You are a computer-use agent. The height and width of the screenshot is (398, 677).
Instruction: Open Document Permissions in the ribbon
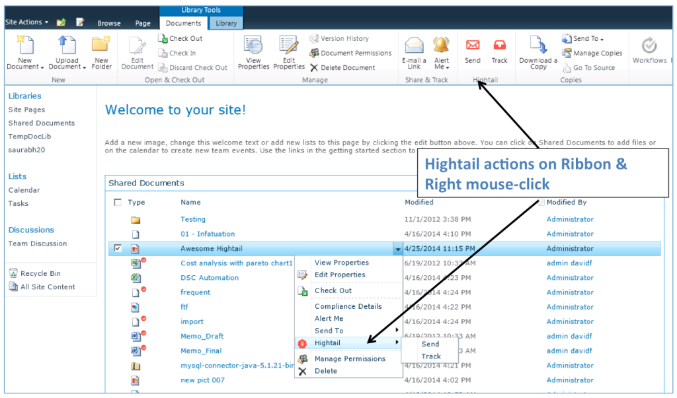click(x=350, y=53)
